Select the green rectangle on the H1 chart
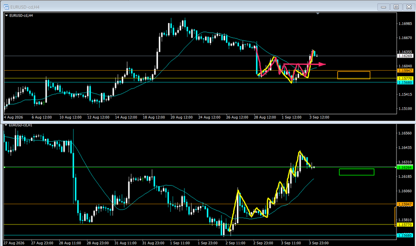The height and width of the screenshot is (246, 416). click(x=357, y=172)
